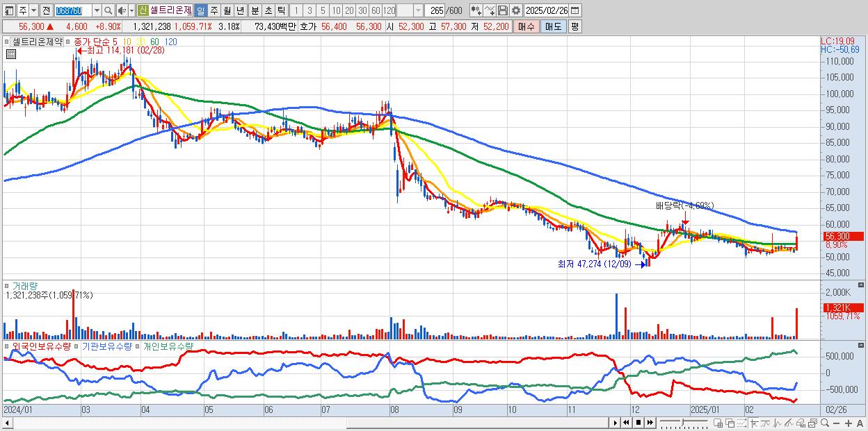Select daily 일 chart period
This screenshot has height=431, width=868.
click(200, 10)
